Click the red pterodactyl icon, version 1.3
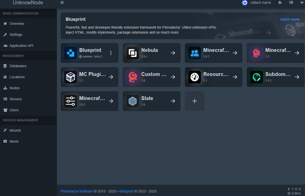This screenshot has width=305, height=196. point(256,53)
